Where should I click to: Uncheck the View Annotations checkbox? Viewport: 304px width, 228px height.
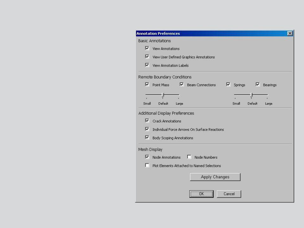pyautogui.click(x=147, y=48)
